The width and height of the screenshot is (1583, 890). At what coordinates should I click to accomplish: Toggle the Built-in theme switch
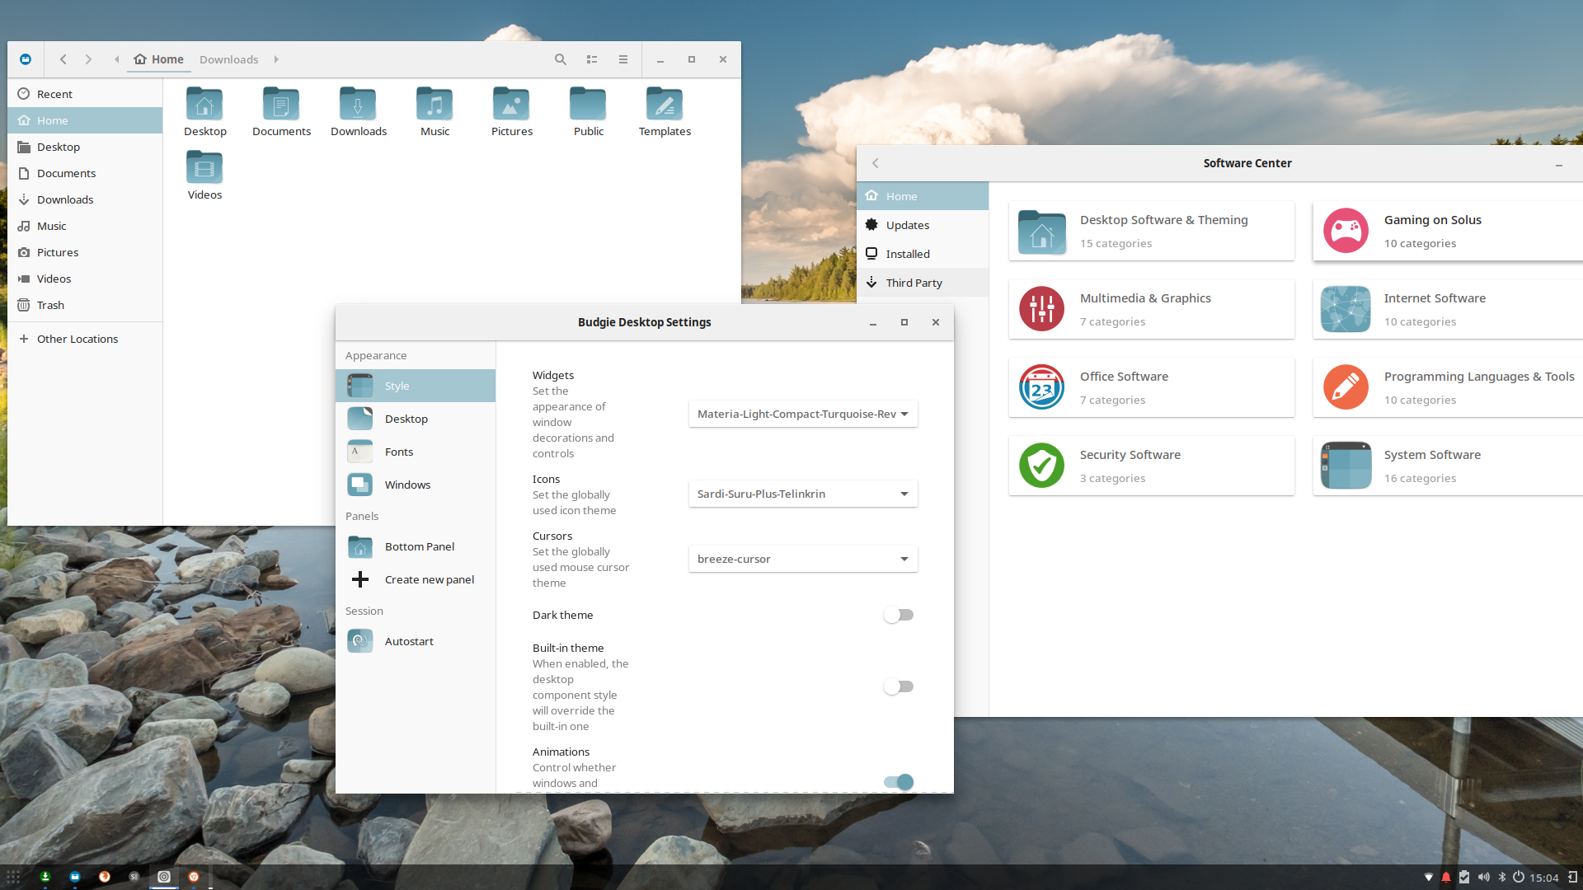(x=899, y=686)
